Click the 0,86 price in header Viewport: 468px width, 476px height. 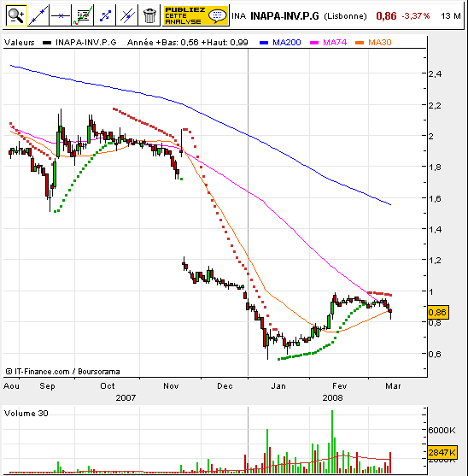click(386, 15)
